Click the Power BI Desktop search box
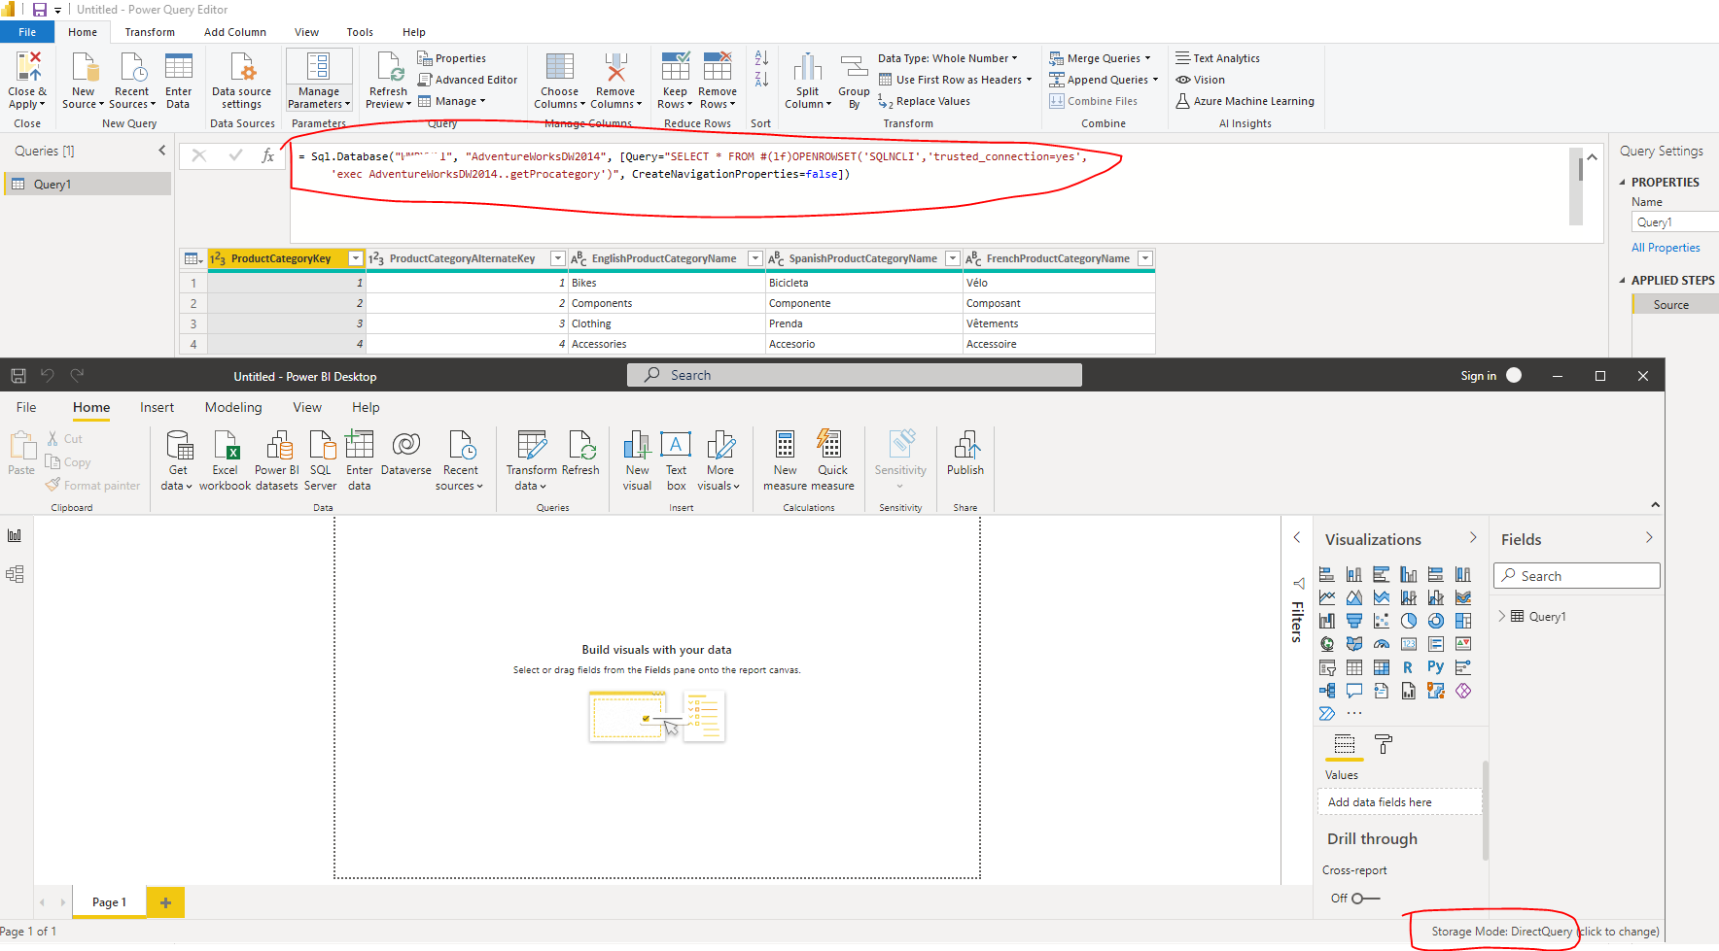 point(855,375)
